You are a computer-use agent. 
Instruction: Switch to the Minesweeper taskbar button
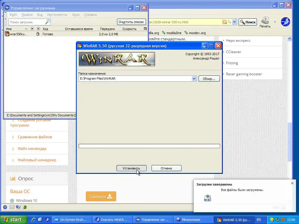(193, 220)
